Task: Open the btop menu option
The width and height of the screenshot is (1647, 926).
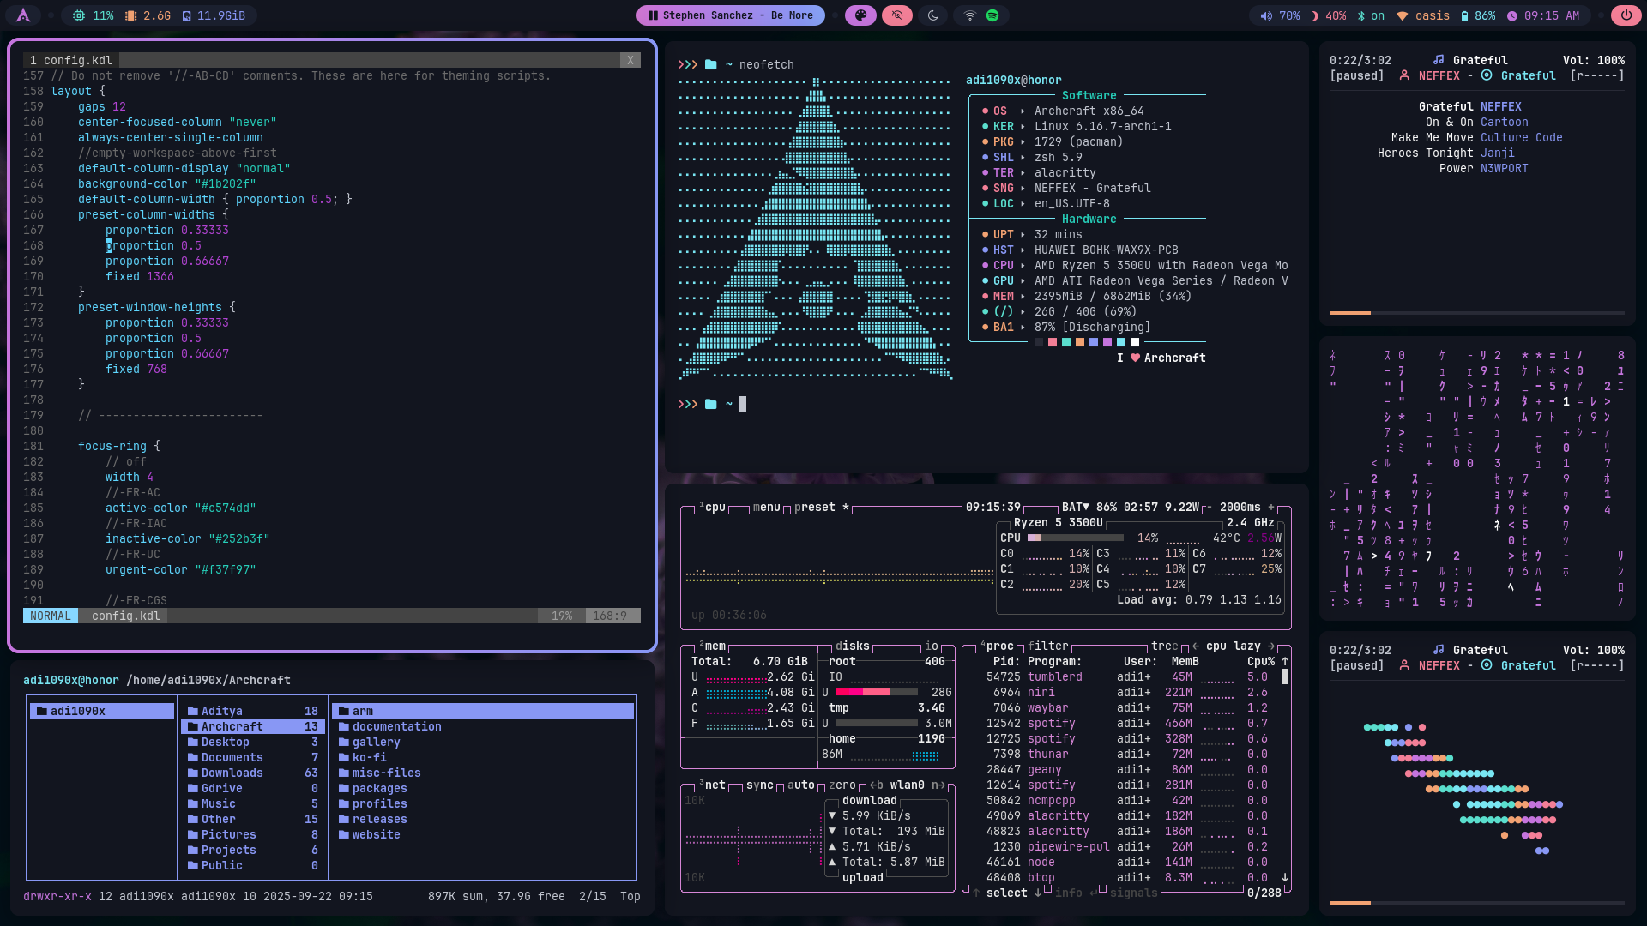Action: (766, 508)
